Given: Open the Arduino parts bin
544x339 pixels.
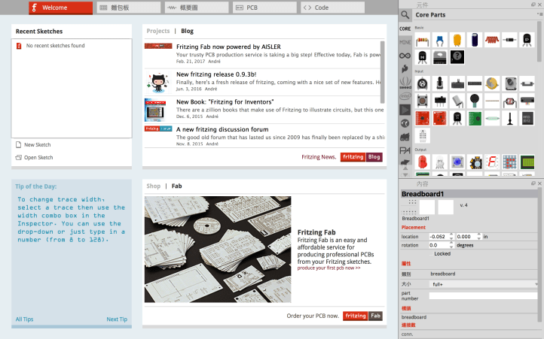Looking at the screenshot, I should click(405, 56).
